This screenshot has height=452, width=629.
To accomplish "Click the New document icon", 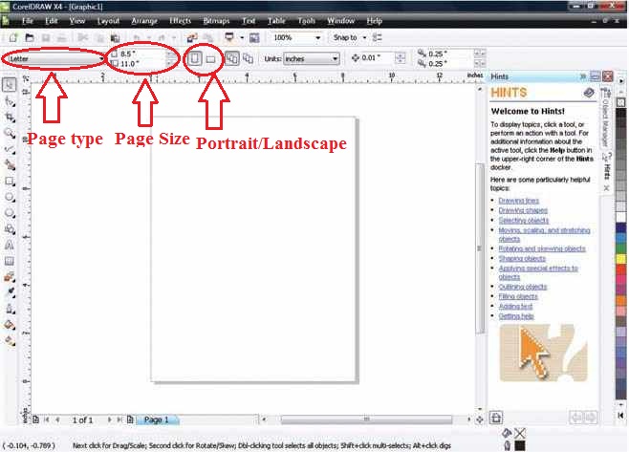I will click(13, 37).
